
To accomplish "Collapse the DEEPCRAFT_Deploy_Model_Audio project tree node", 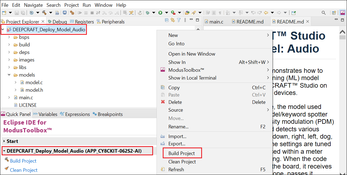I will [x=3, y=30].
